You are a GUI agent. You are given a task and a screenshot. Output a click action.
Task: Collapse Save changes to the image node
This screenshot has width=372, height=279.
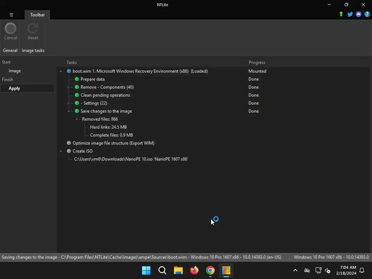[x=69, y=111]
